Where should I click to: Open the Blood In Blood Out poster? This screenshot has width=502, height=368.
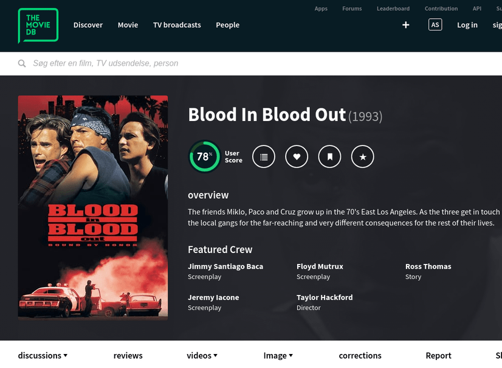click(93, 207)
